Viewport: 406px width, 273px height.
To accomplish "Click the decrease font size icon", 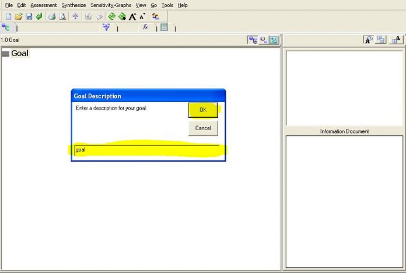I will click(142, 16).
